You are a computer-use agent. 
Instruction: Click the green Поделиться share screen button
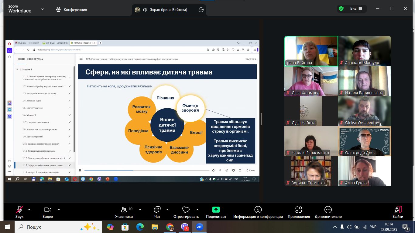click(216, 211)
